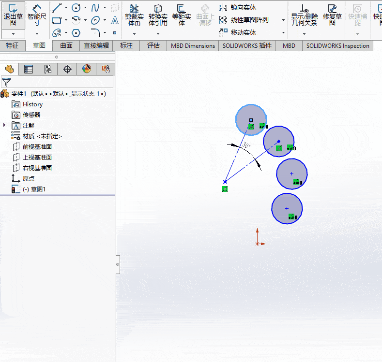The image size is (382, 362).
Task: Select the Polygon sketch tool
Action: click(x=76, y=32)
